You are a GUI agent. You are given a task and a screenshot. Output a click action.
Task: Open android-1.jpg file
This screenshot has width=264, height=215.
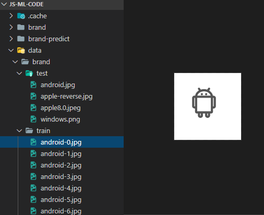[62, 153]
